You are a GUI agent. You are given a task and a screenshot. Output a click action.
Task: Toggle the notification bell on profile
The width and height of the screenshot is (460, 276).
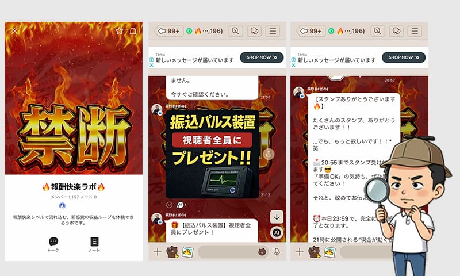click(133, 30)
